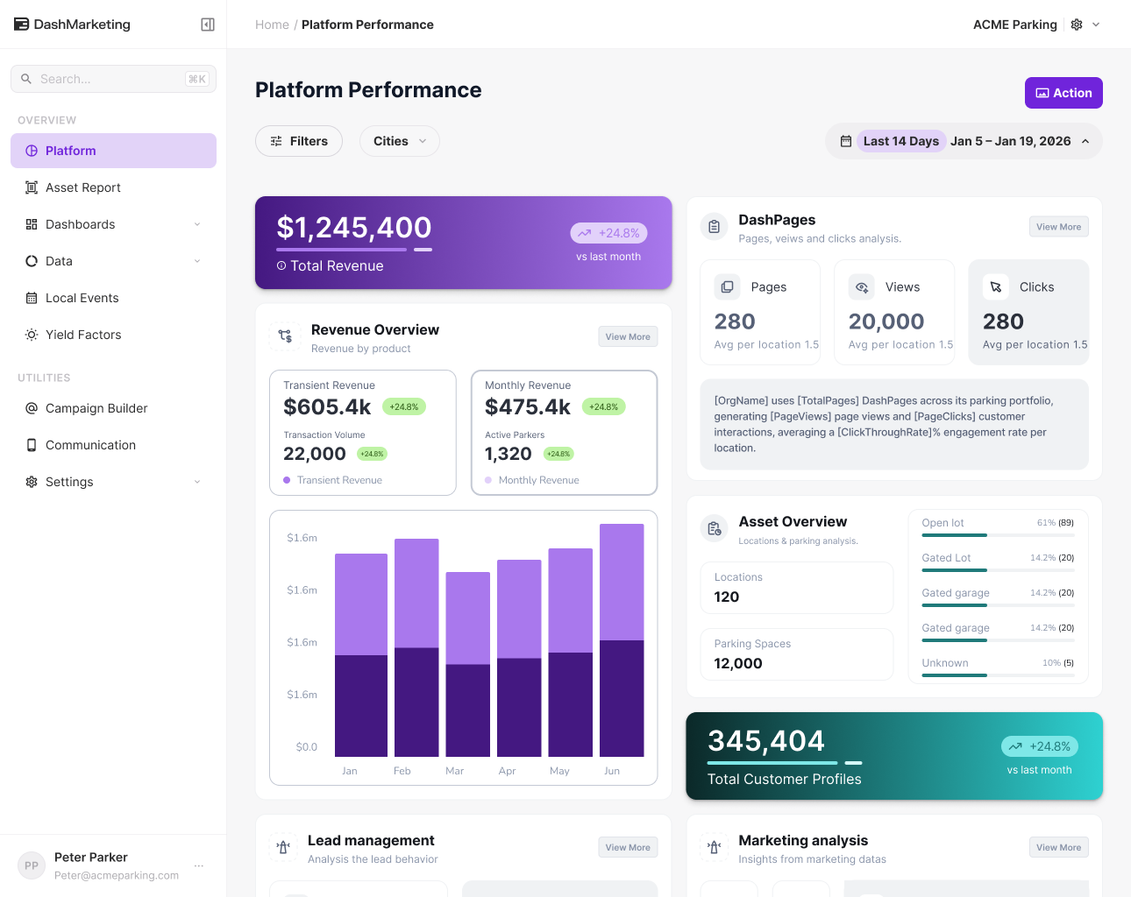Click the purple Action button
This screenshot has width=1131, height=897.
click(x=1063, y=93)
